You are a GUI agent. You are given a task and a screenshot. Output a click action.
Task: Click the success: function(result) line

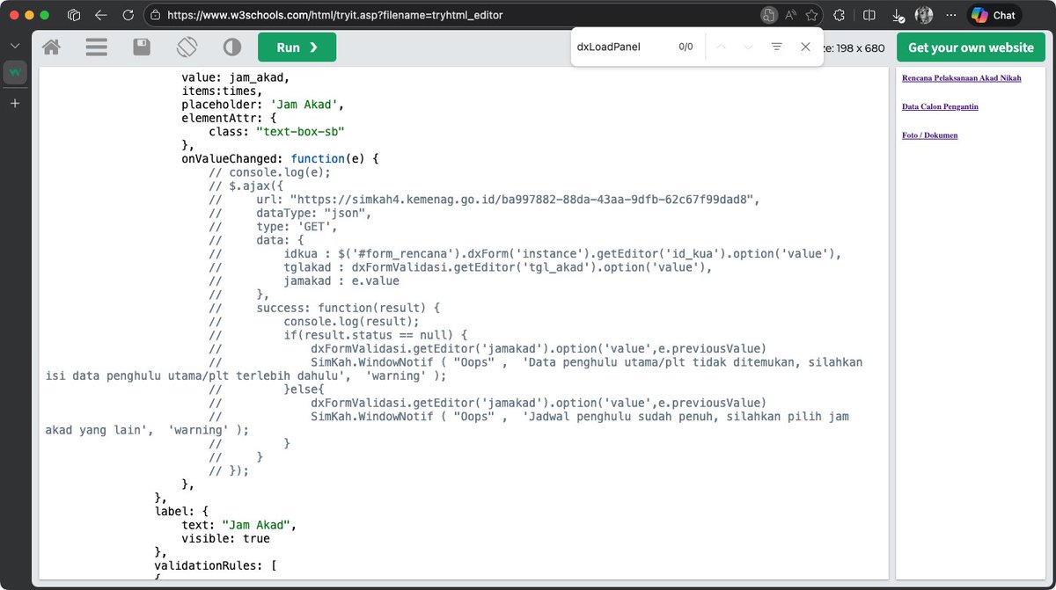click(325, 308)
